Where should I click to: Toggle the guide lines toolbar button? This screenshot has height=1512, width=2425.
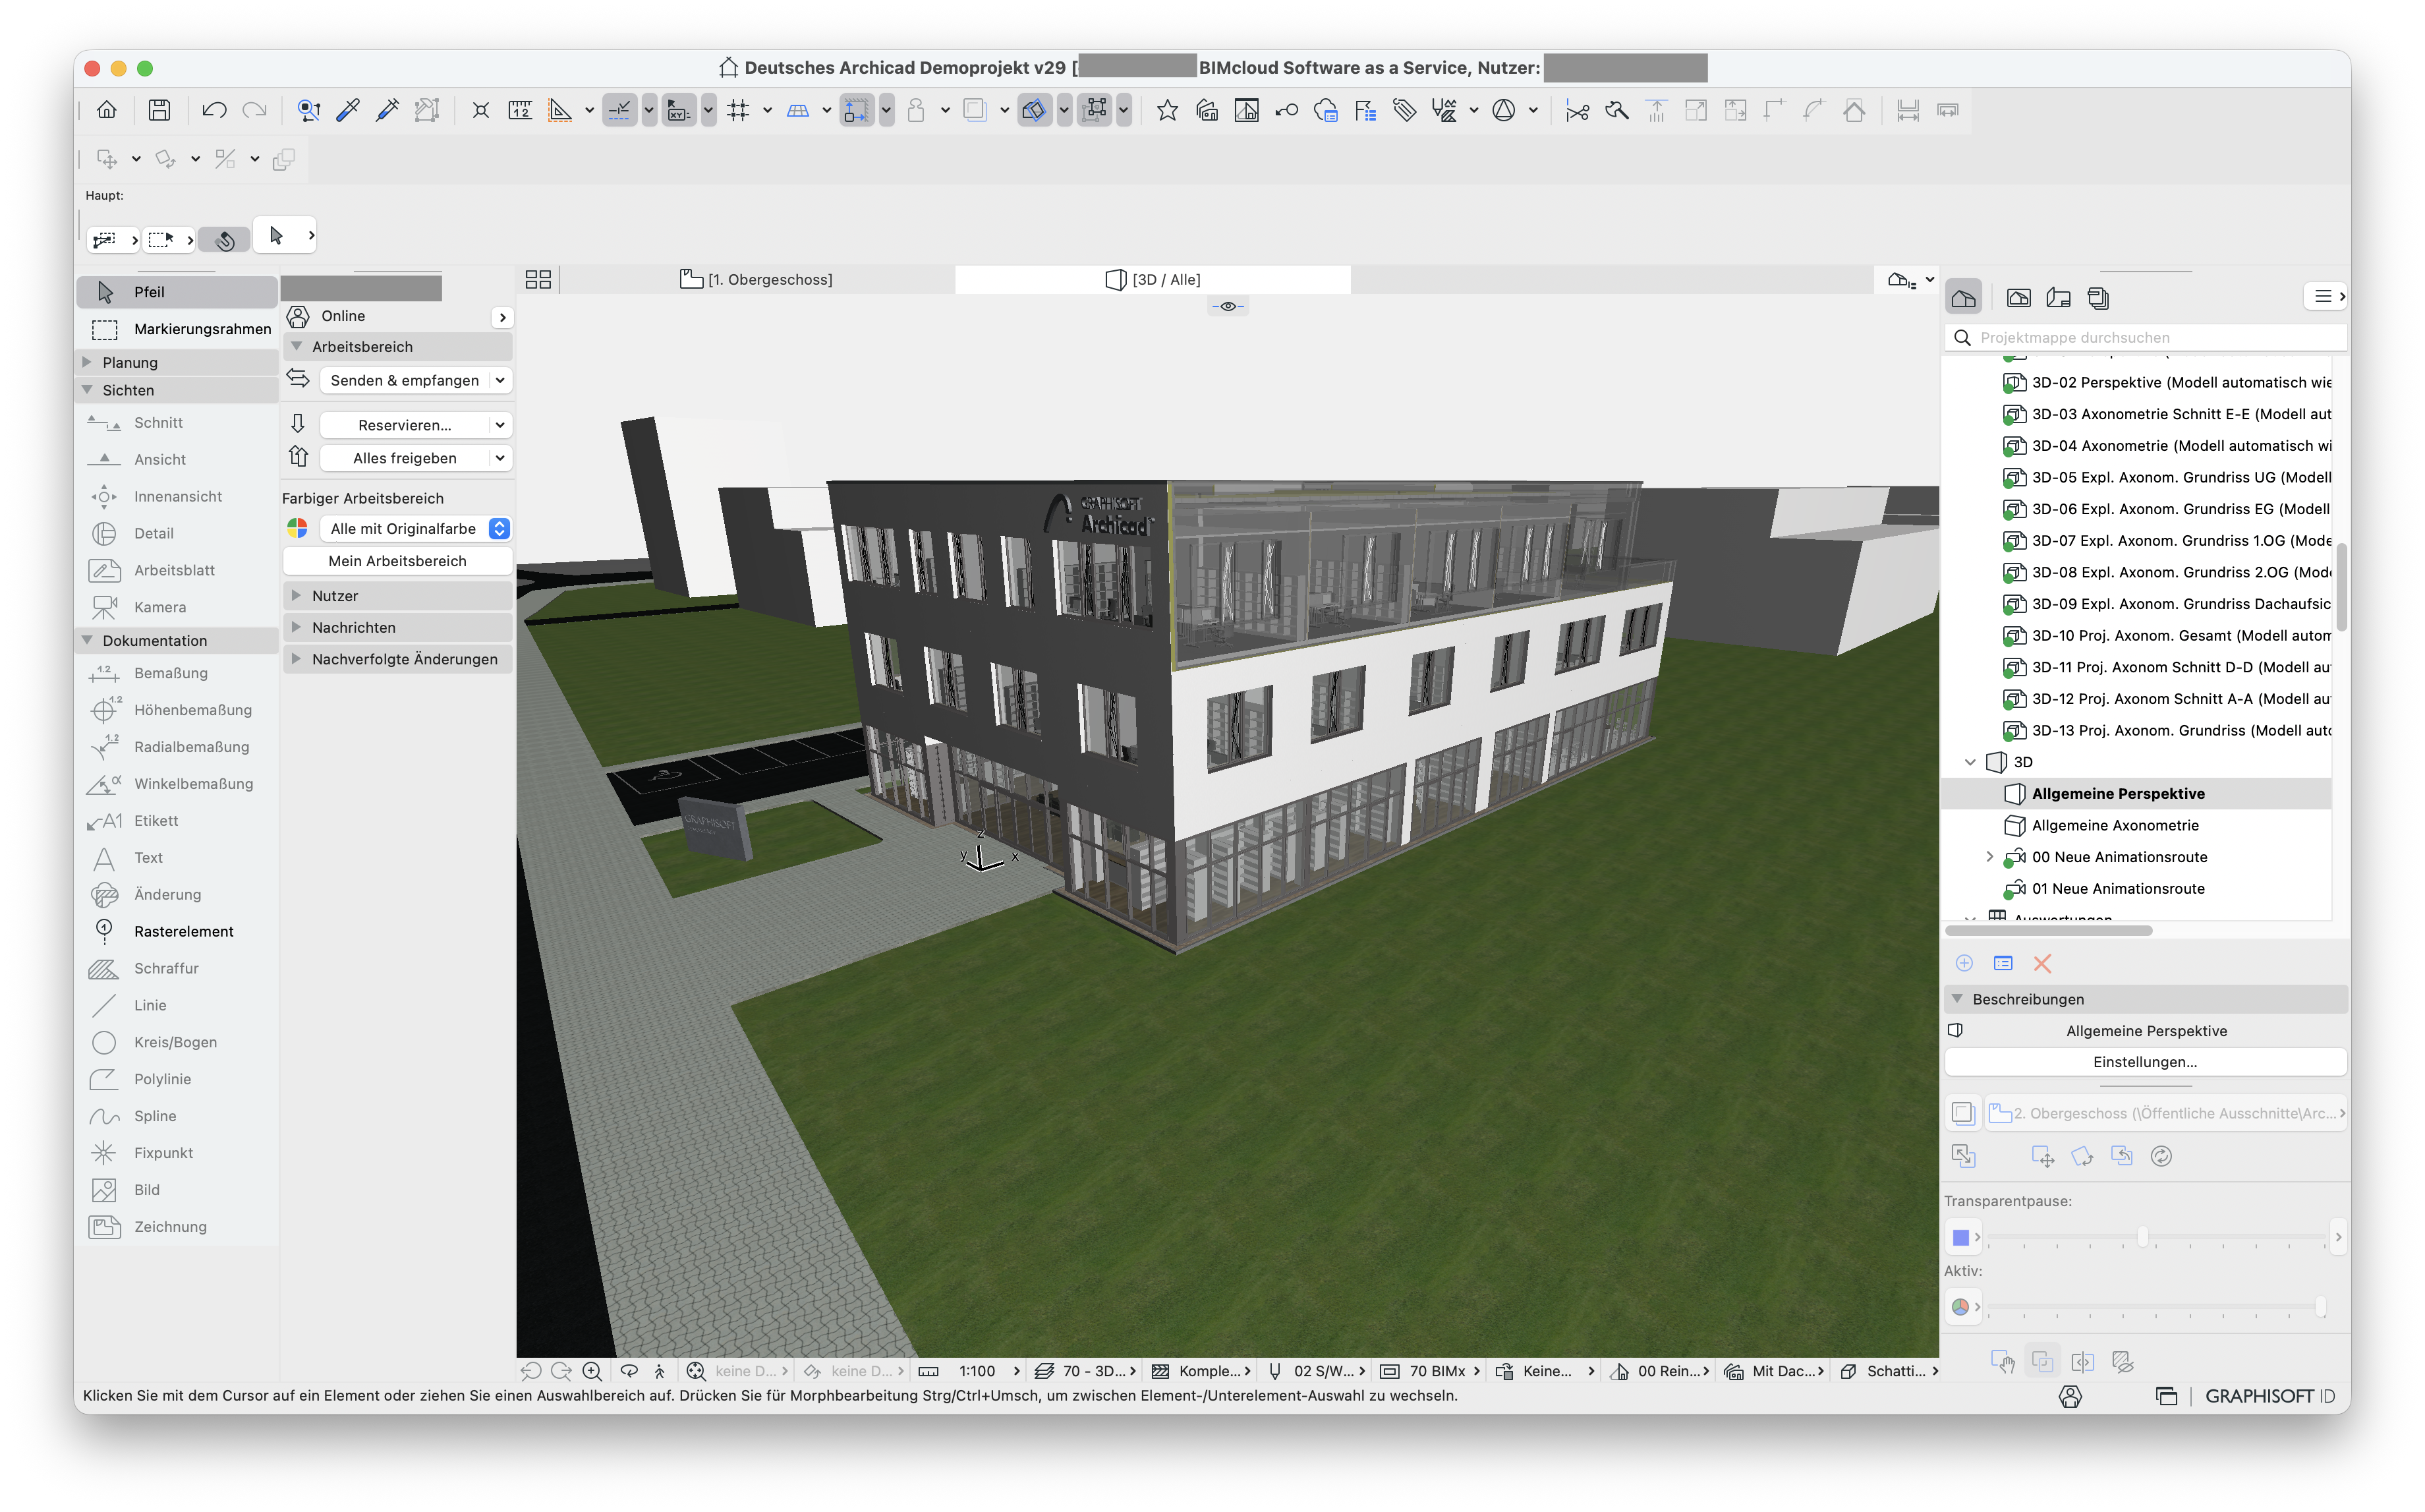pos(619,110)
